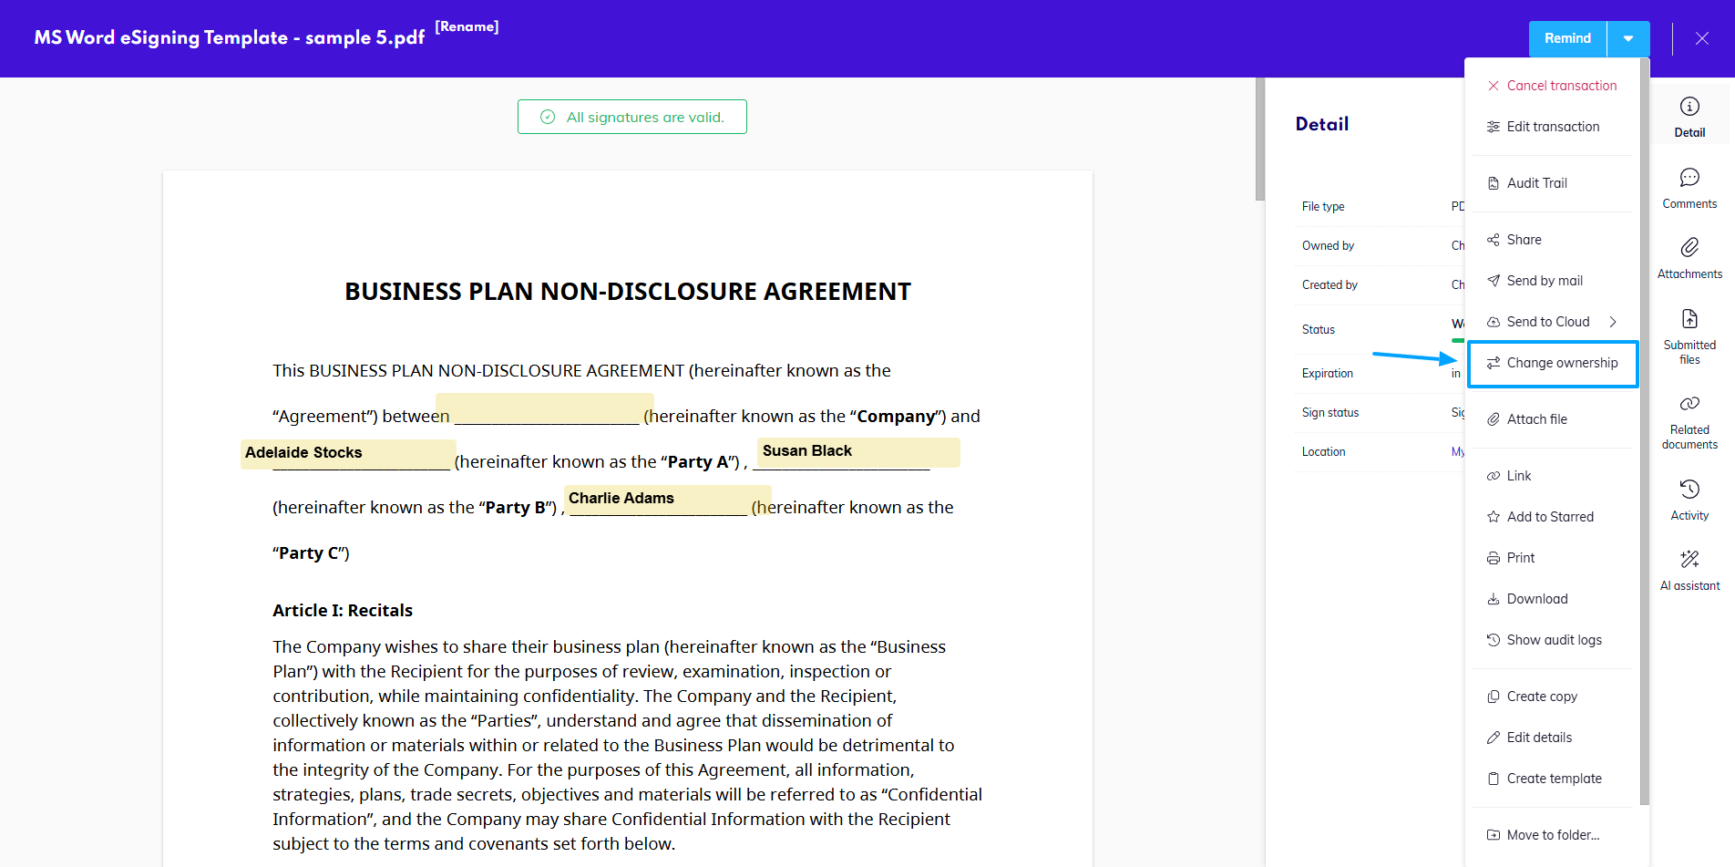
Task: Expand the Remind button dropdown arrow
Action: click(x=1627, y=38)
